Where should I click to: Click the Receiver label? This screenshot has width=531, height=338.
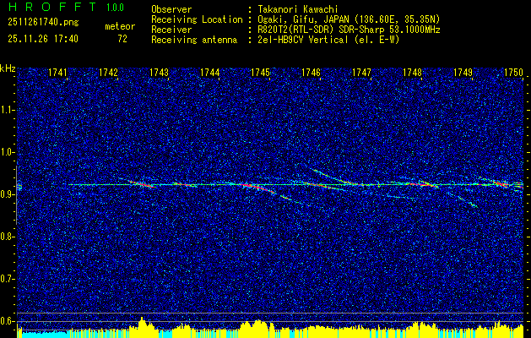pyautogui.click(x=171, y=30)
